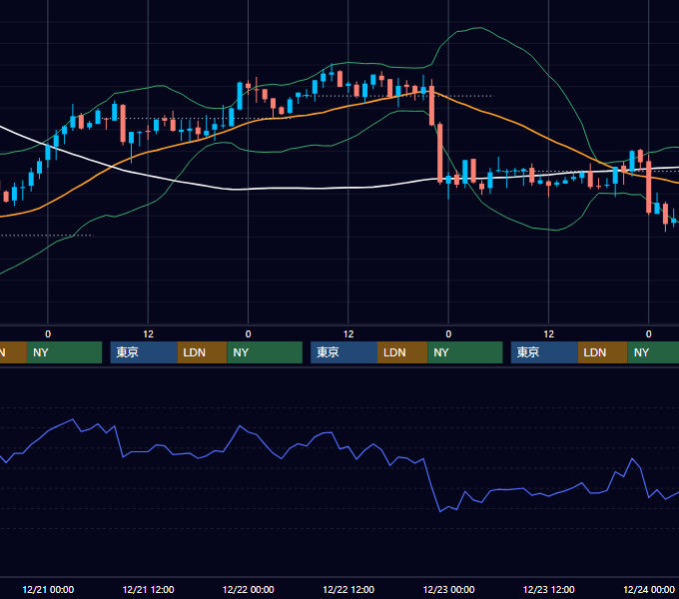679x599 pixels.
Task: Select the 東京 session block near 12/22 12:00
Action: click(343, 352)
